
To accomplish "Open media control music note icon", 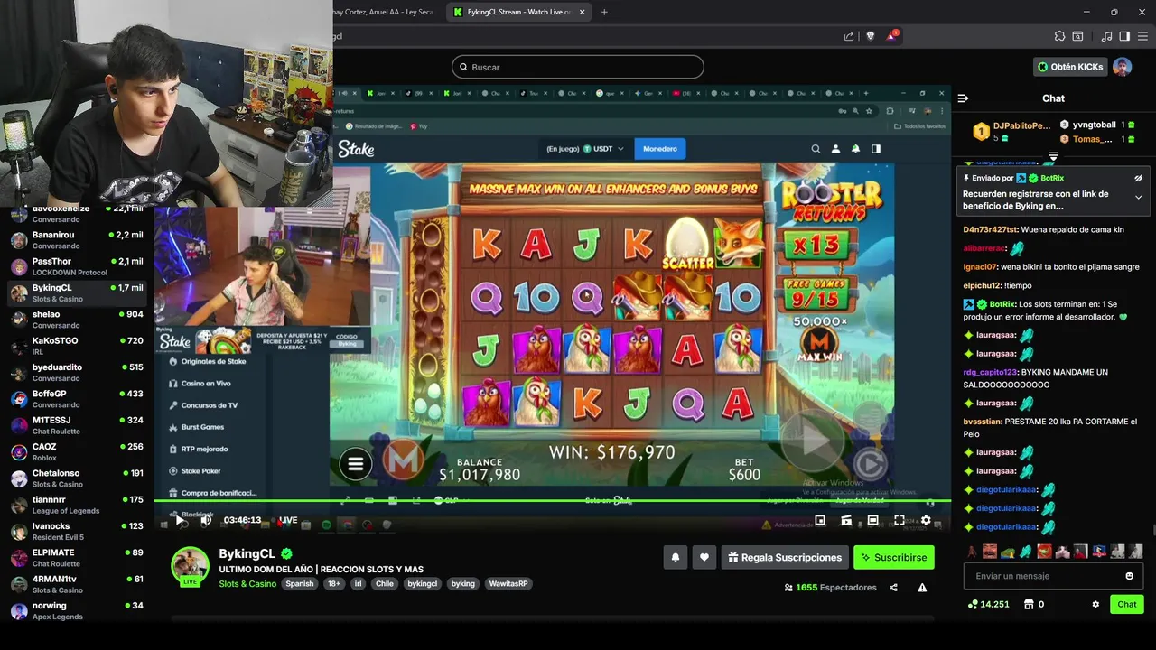I will [x=1106, y=36].
